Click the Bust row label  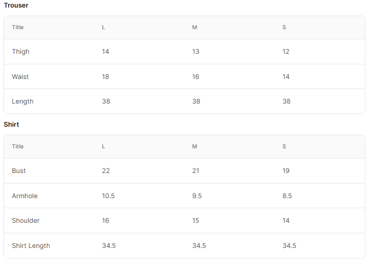click(19, 171)
